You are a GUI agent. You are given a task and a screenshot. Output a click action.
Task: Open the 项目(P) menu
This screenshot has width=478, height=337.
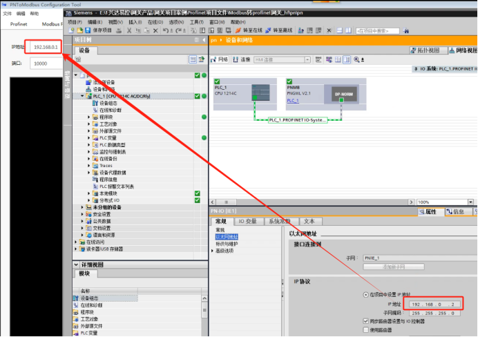(x=75, y=22)
